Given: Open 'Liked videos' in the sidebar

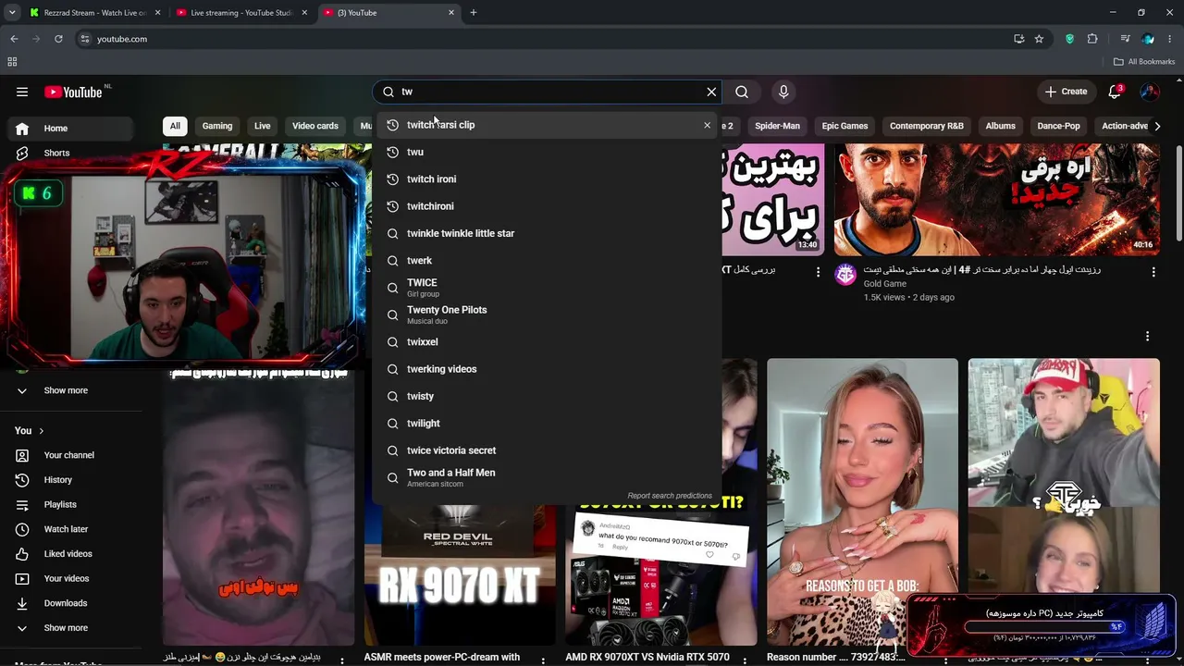Looking at the screenshot, I should [72, 554].
